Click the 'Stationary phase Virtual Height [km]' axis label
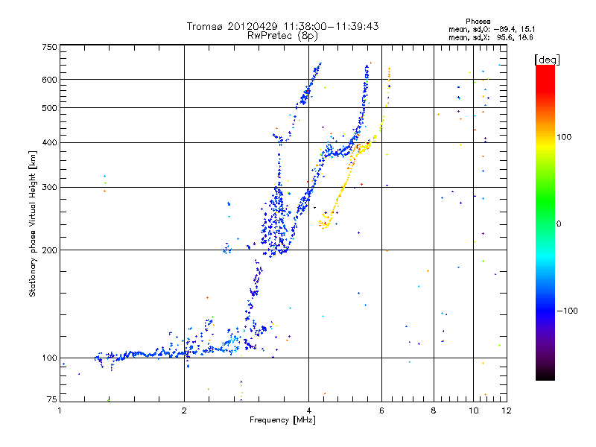 32,224
